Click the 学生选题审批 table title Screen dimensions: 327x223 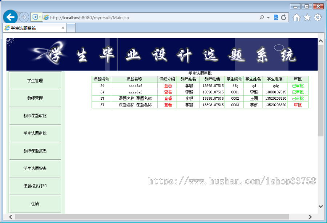[200, 73]
